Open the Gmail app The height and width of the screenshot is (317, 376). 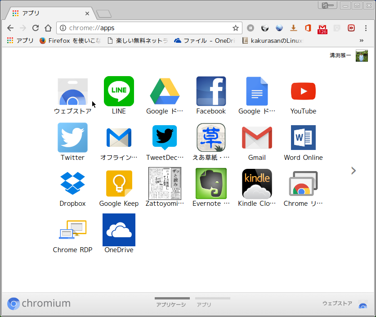click(x=257, y=138)
